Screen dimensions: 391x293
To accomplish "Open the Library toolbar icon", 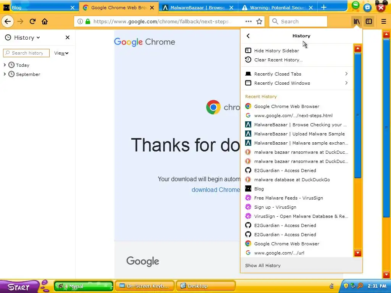I will point(357,21).
